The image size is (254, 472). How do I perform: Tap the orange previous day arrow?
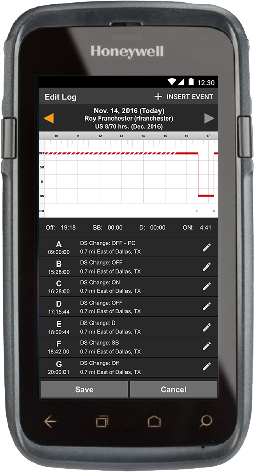[49, 119]
